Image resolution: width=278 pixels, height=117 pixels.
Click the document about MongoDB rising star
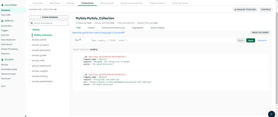171,62
